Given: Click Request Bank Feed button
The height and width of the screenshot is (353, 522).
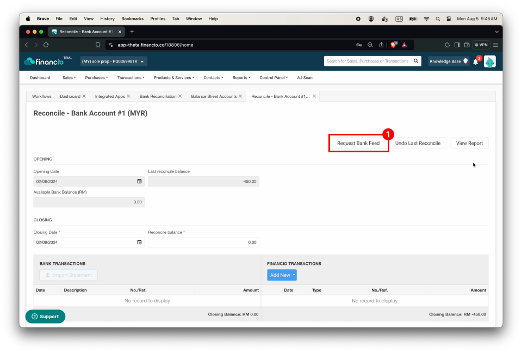Looking at the screenshot, I should tap(358, 143).
